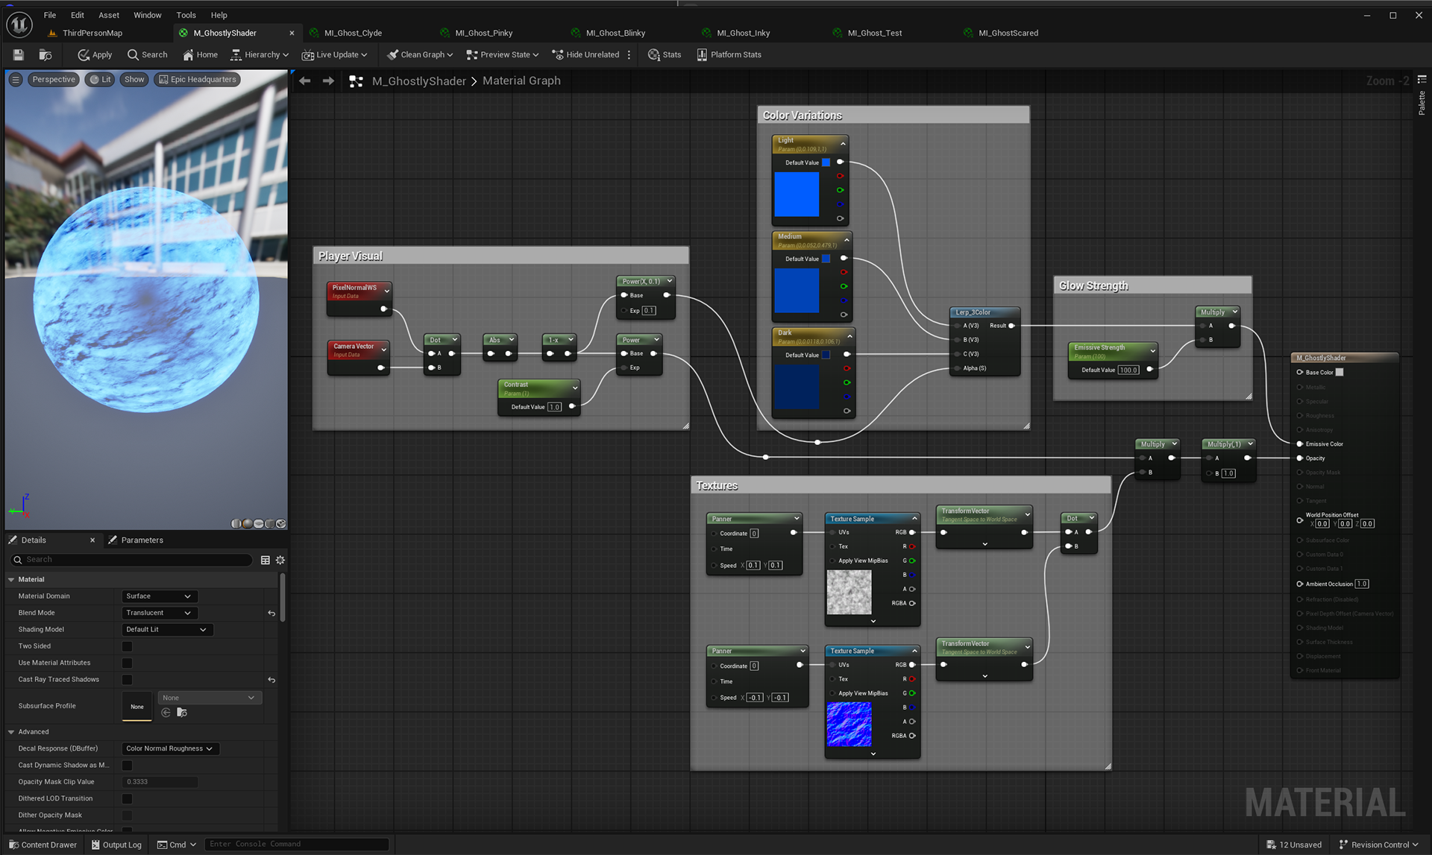Click the Save asset icon
The width and height of the screenshot is (1432, 855).
pyautogui.click(x=19, y=54)
